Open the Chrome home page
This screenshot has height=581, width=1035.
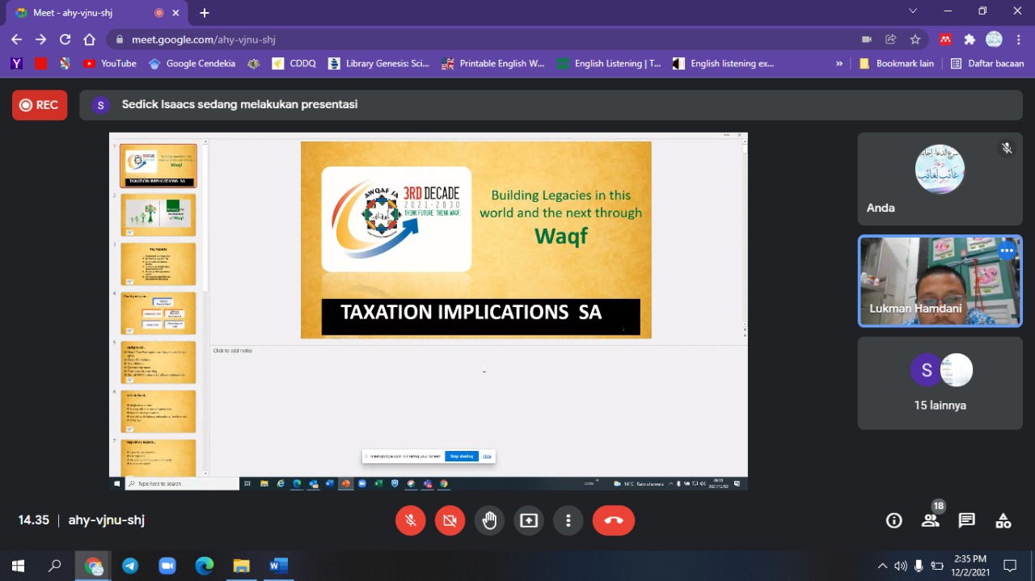(90, 40)
